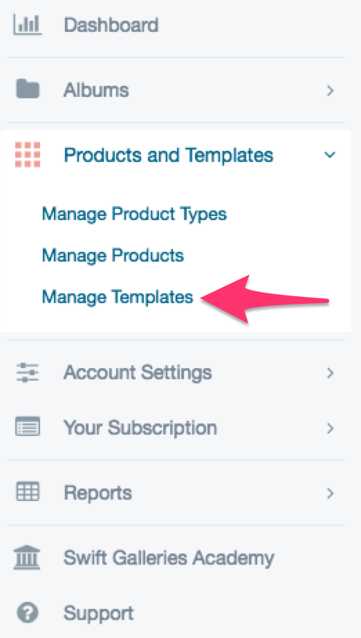Select the Reports menu label
Viewport: 361px width, 638px height.
click(98, 493)
